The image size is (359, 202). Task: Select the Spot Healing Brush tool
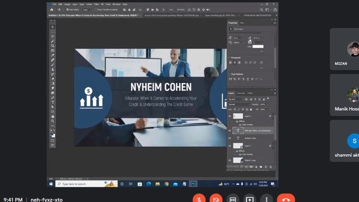52,60
